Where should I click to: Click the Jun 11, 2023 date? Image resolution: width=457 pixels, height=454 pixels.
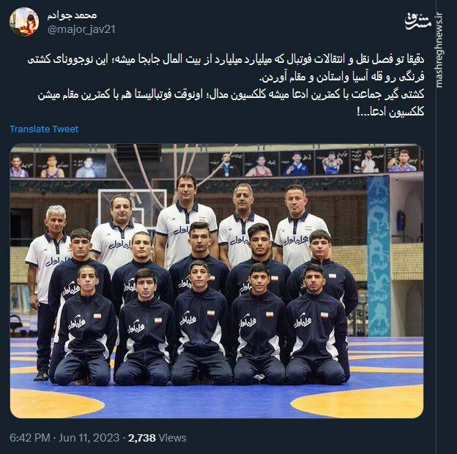[89, 438]
